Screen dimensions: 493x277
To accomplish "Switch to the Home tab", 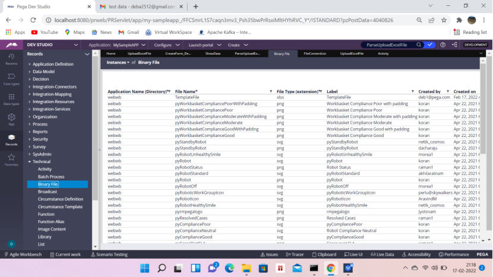I will 110,53.
